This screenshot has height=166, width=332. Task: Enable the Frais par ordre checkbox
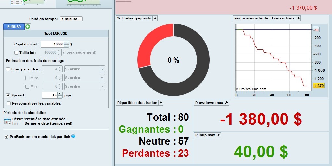[8, 69]
